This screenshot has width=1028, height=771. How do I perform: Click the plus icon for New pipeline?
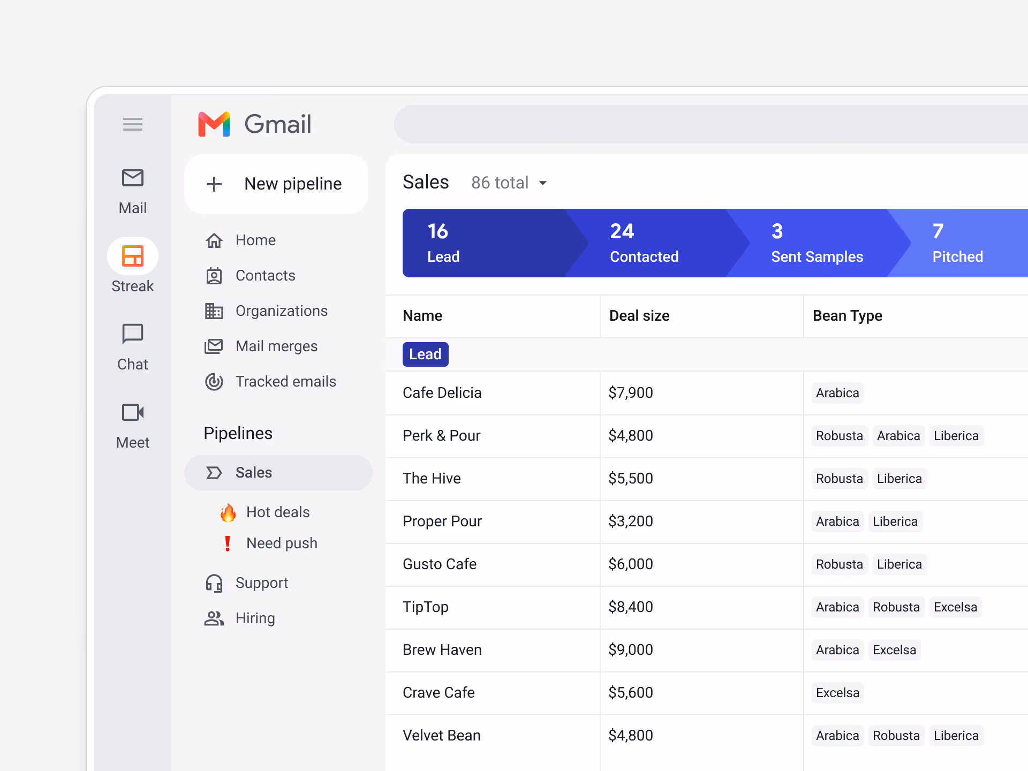tap(214, 184)
